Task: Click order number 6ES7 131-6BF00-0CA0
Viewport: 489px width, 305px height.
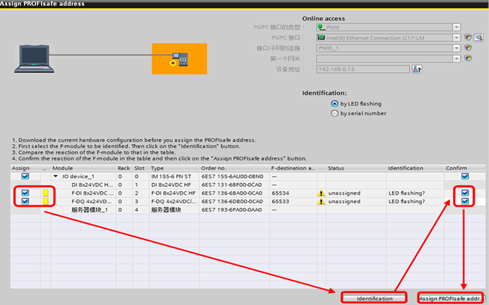Action: click(232, 185)
